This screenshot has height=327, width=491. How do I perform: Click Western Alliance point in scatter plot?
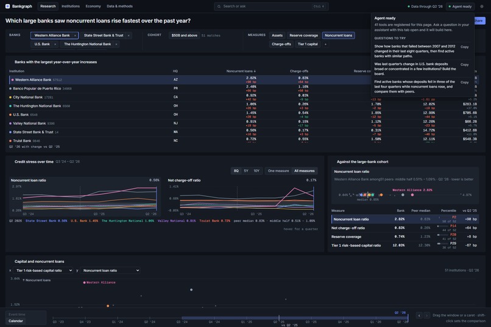click(x=84, y=283)
